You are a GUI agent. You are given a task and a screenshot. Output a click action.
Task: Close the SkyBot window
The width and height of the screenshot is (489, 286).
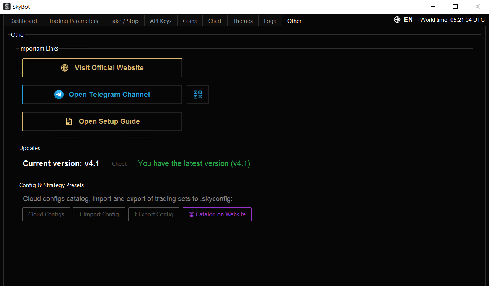478,7
